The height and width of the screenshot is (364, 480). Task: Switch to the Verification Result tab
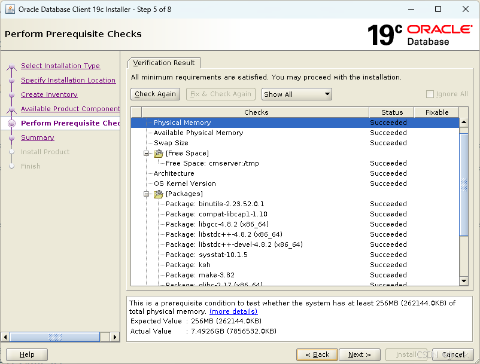pyautogui.click(x=164, y=63)
